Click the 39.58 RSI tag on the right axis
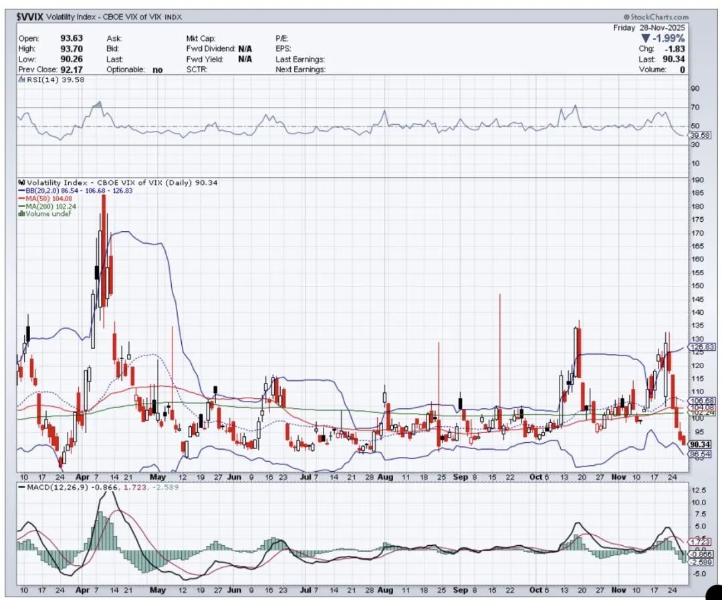Viewport: 722px width, 600px height. click(x=700, y=135)
